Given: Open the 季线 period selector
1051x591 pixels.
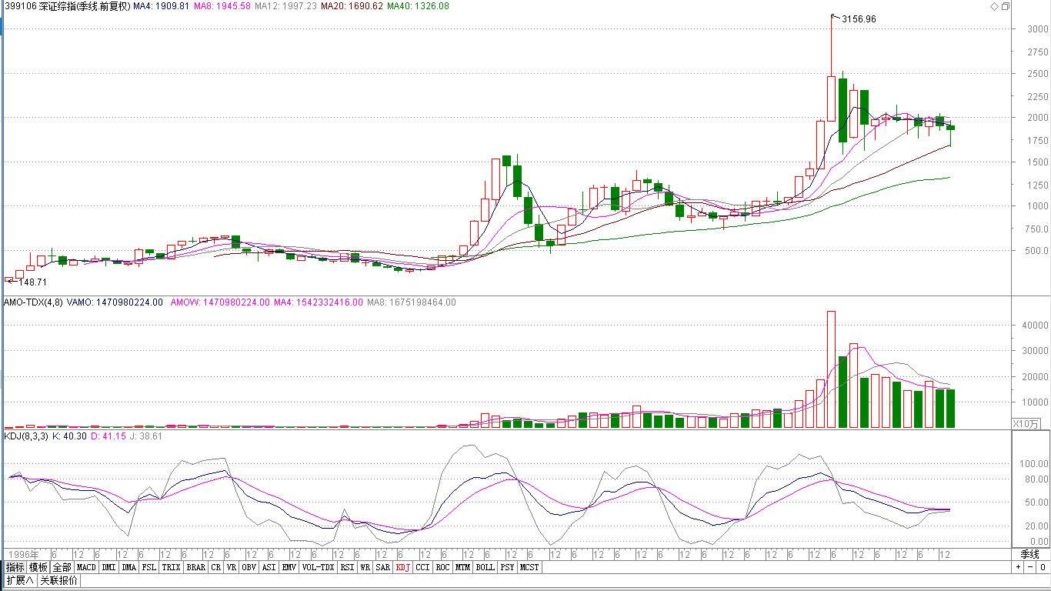Looking at the screenshot, I should [1029, 554].
